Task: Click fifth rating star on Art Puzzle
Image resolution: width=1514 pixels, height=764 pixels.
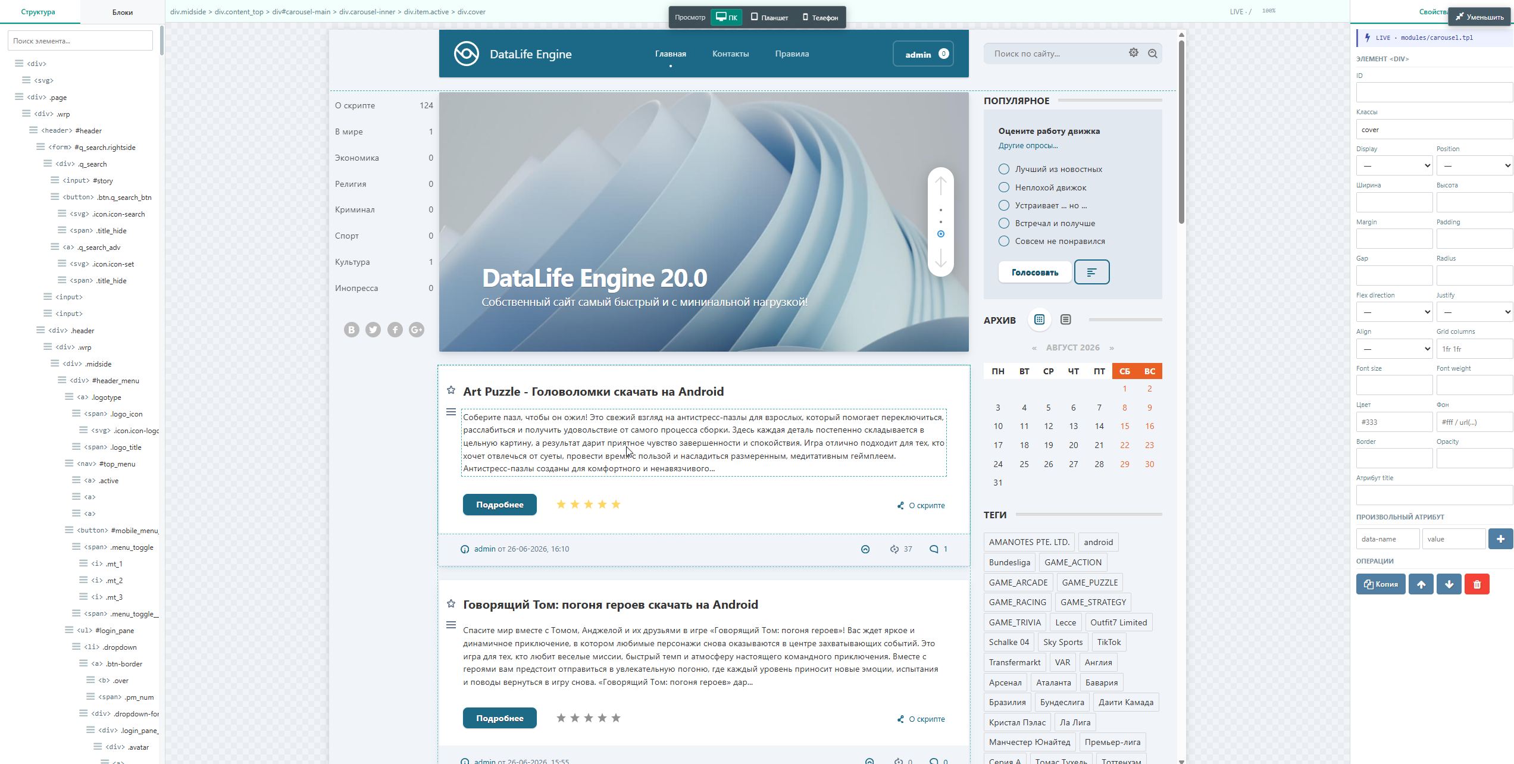Action: (x=616, y=505)
